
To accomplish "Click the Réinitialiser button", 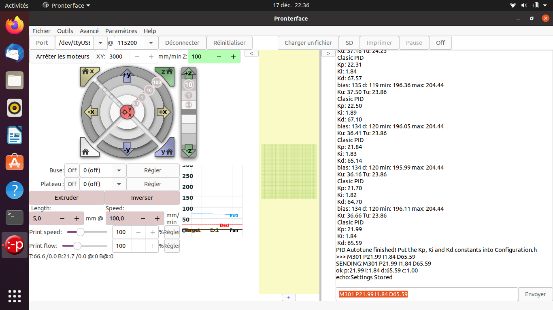I will (230, 43).
